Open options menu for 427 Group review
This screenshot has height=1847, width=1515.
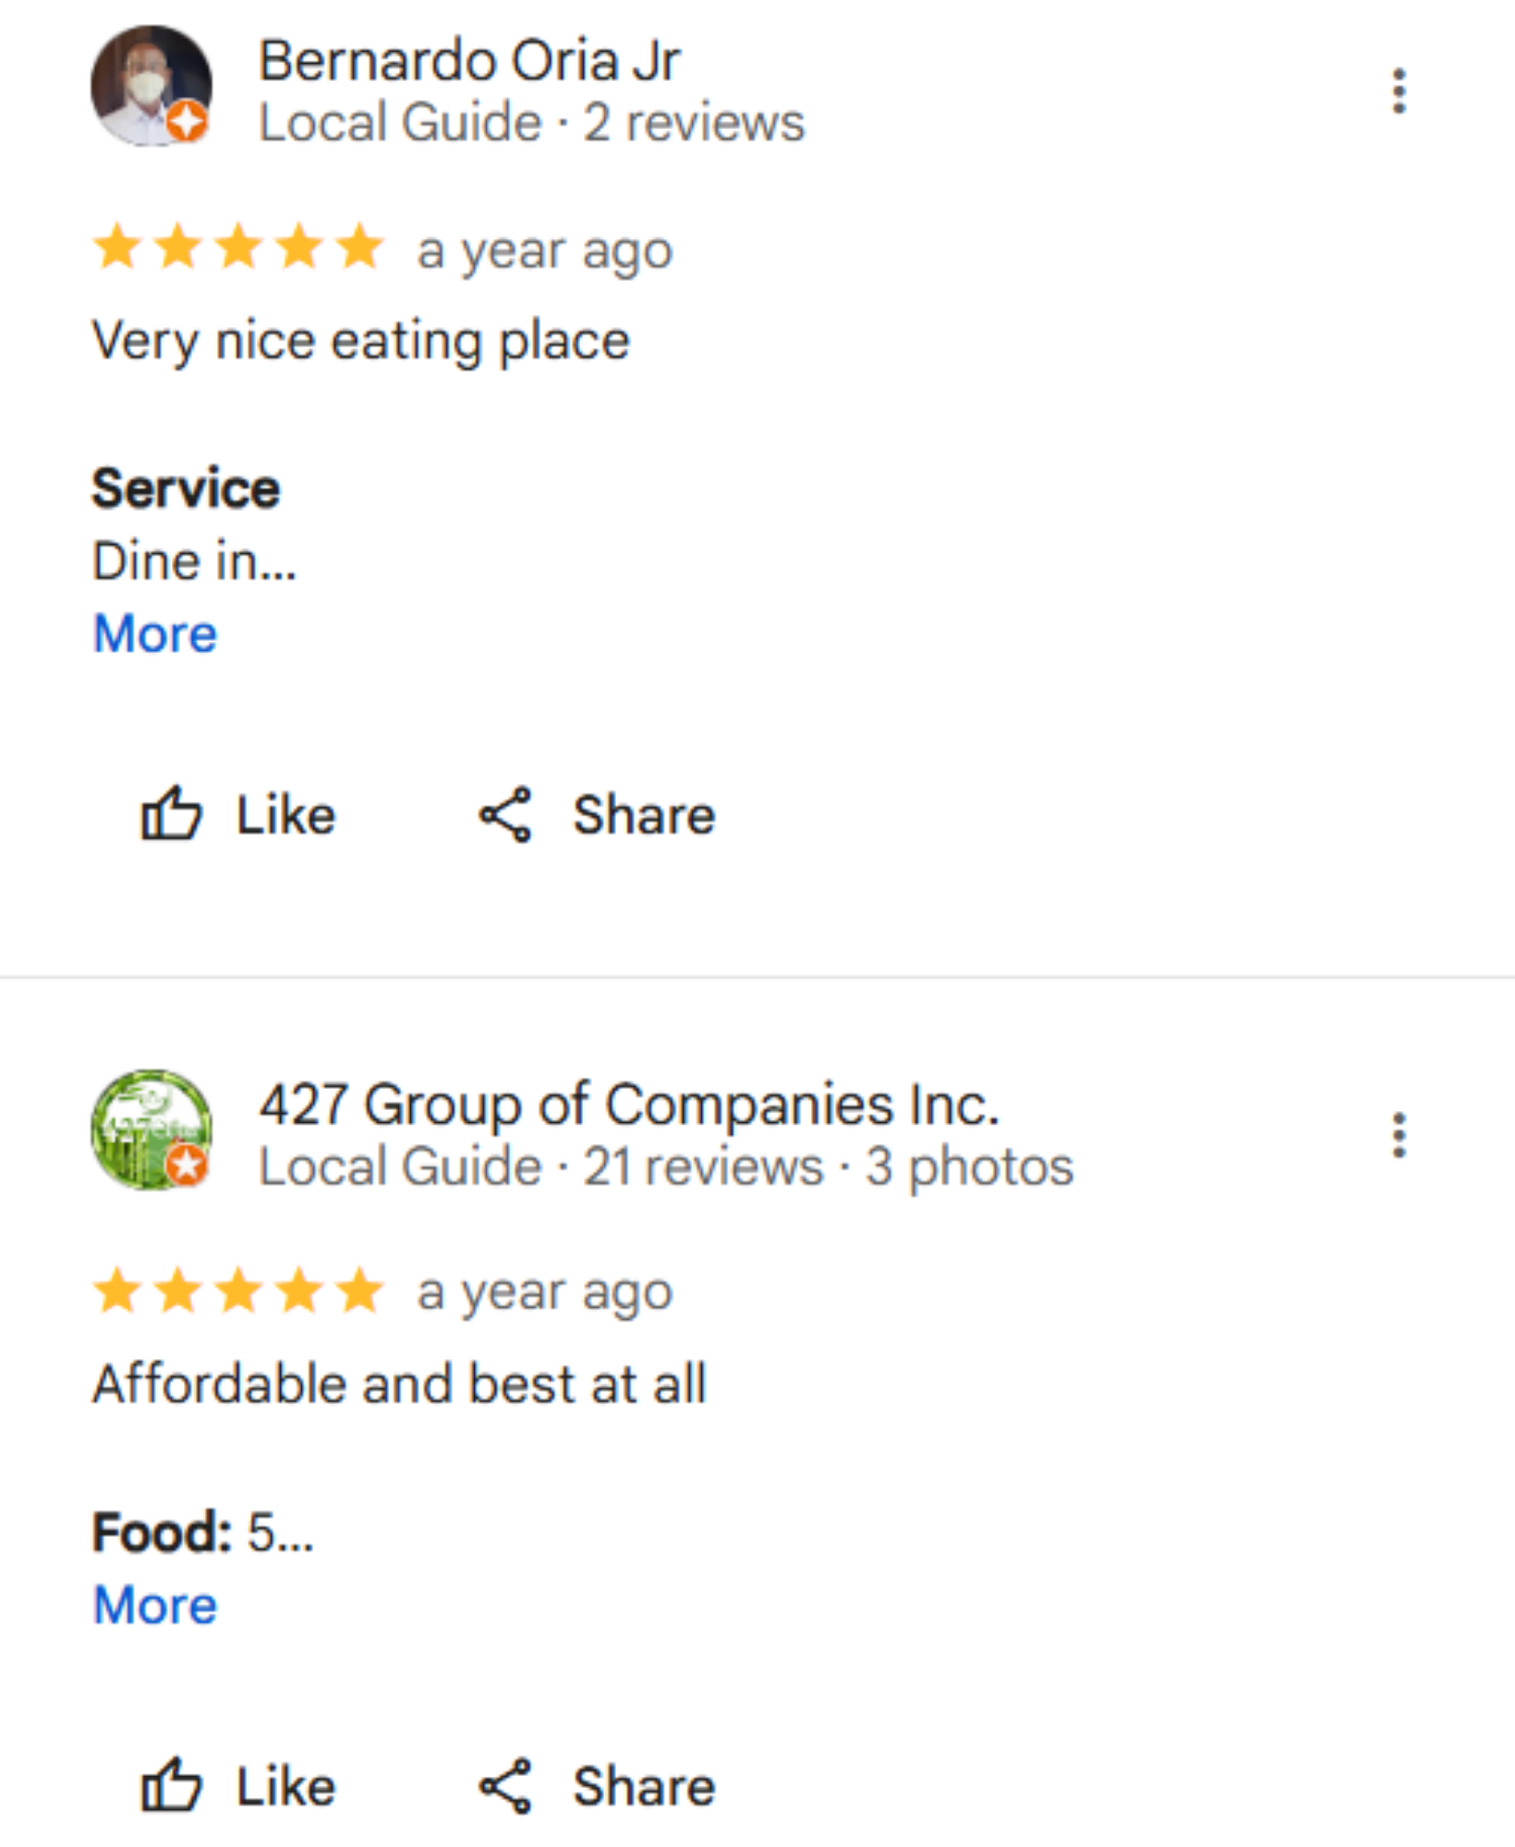(1399, 1135)
